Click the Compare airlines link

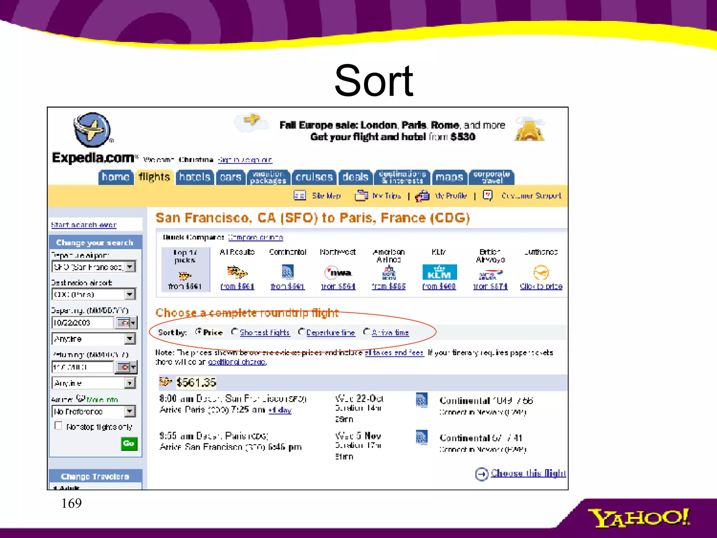pyautogui.click(x=256, y=237)
